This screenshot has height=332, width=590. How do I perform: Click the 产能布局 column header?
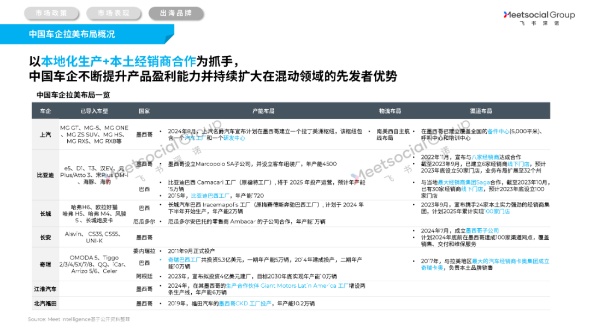click(x=263, y=111)
